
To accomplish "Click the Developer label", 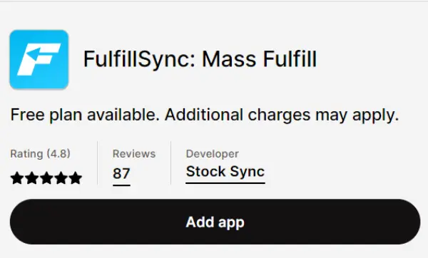I will pos(213,154).
